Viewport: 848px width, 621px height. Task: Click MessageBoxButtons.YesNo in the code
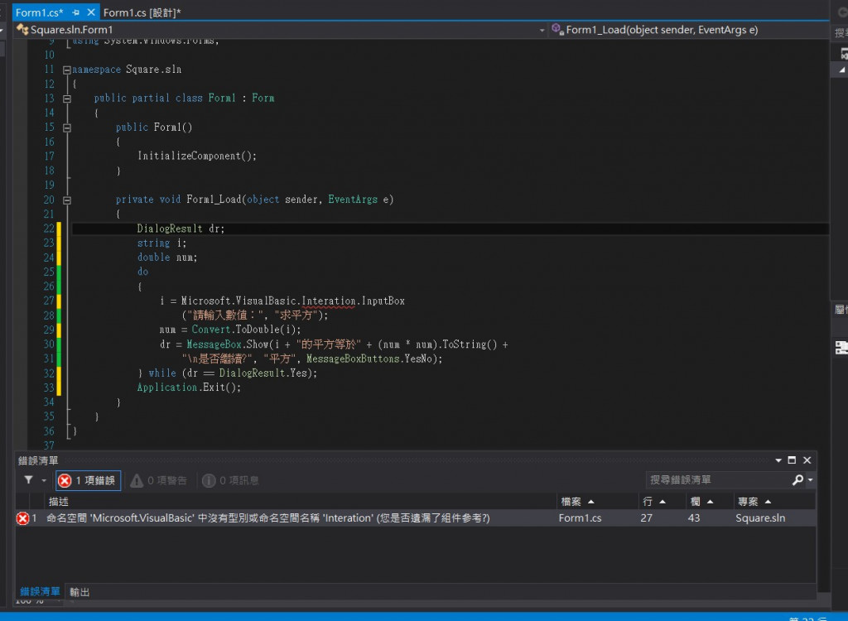(x=372, y=359)
